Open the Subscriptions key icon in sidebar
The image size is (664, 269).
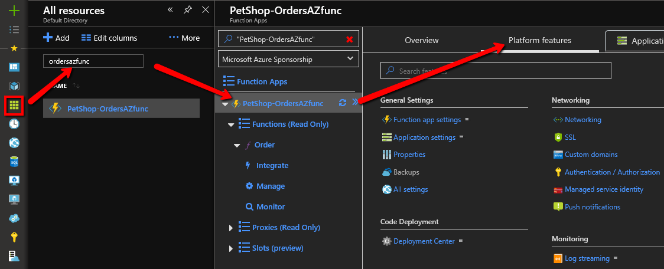14,237
